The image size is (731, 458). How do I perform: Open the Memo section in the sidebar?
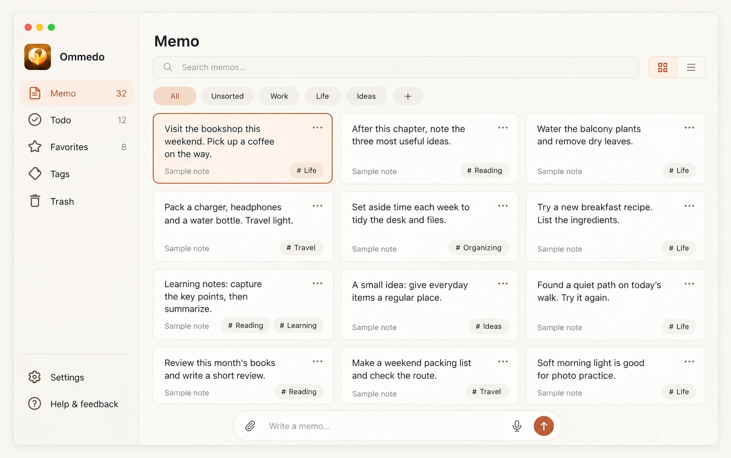pos(77,93)
